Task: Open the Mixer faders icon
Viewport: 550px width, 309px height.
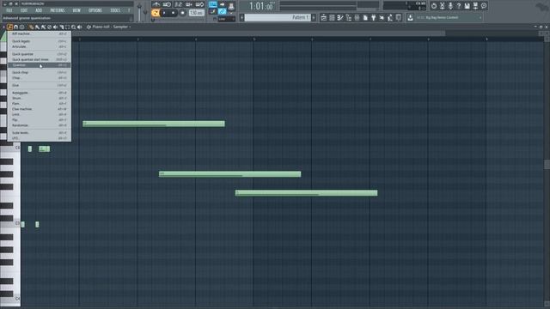Action: click(x=357, y=17)
